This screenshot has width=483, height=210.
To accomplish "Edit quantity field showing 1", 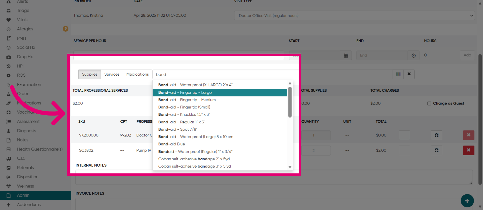I will click(x=313, y=135).
